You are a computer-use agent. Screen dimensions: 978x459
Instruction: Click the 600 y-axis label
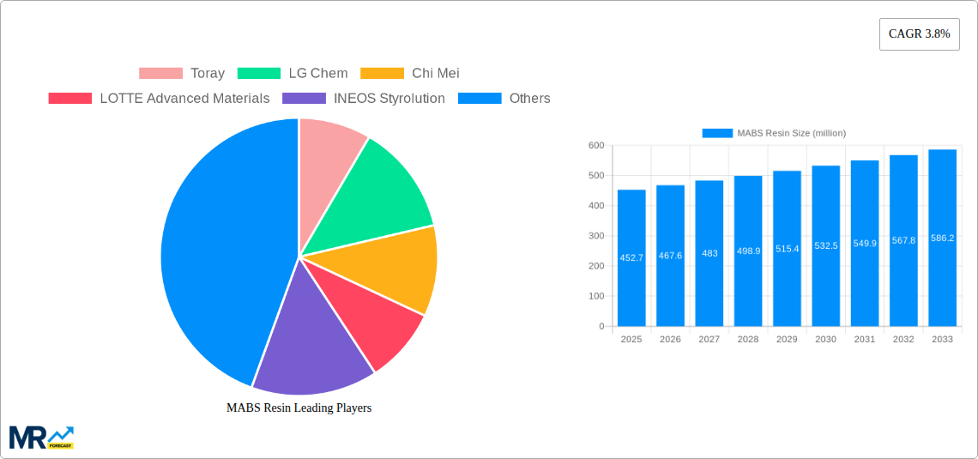[596, 145]
